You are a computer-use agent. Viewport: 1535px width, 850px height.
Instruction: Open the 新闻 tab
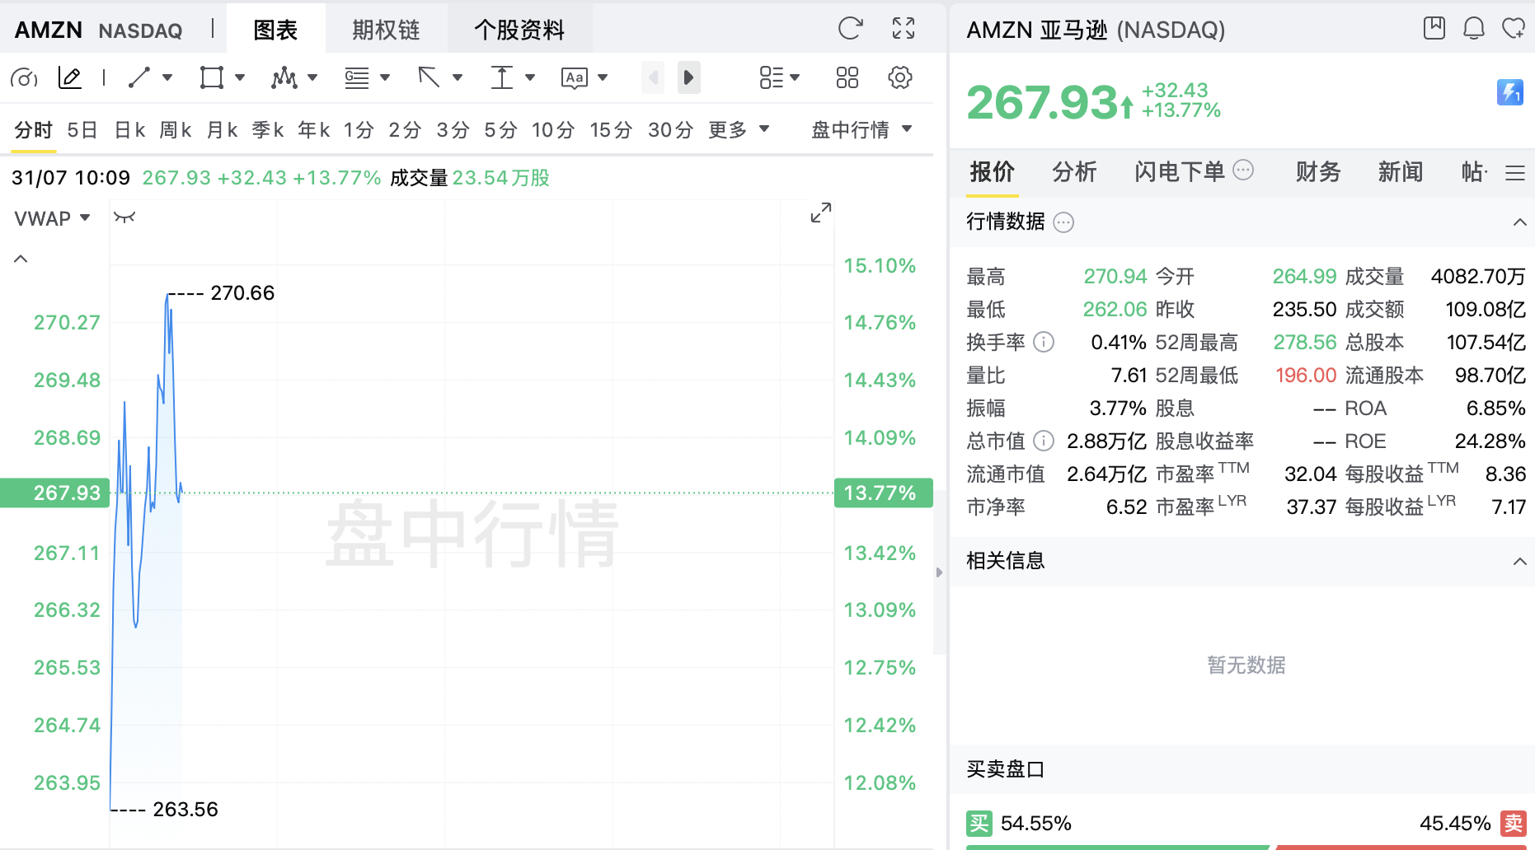1401,171
